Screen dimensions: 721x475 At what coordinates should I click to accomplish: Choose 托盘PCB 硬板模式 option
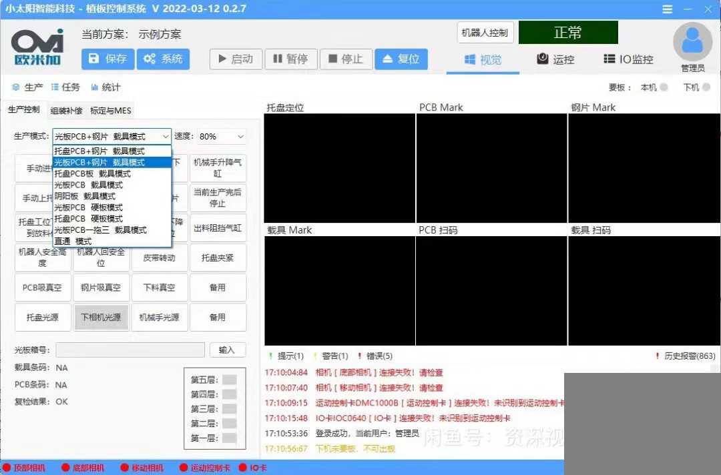point(112,219)
